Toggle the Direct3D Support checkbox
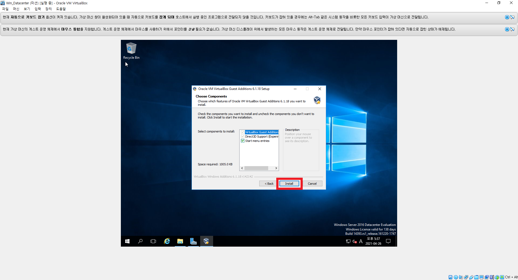Image resolution: width=518 pixels, height=280 pixels. [243, 136]
